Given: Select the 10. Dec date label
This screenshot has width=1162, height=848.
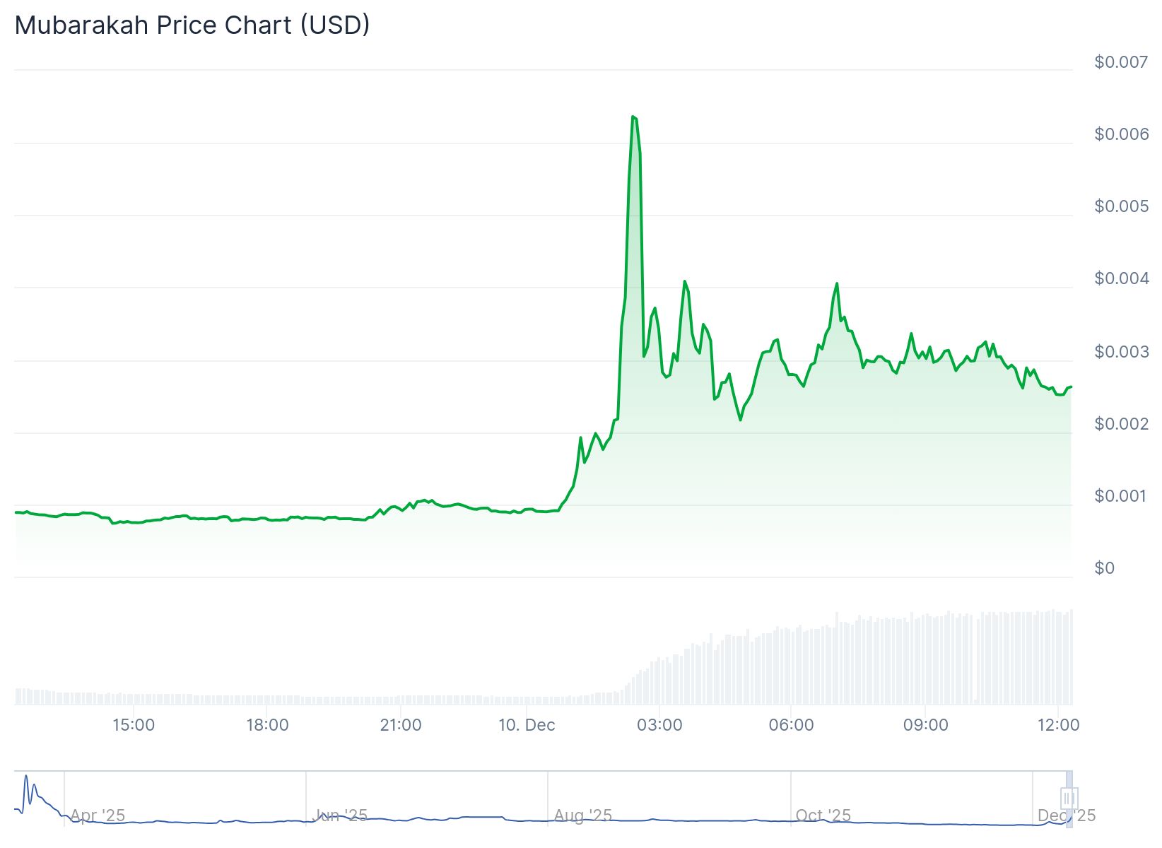Looking at the screenshot, I should pos(527,725).
